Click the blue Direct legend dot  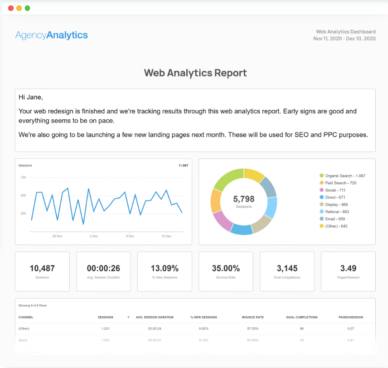tap(322, 197)
